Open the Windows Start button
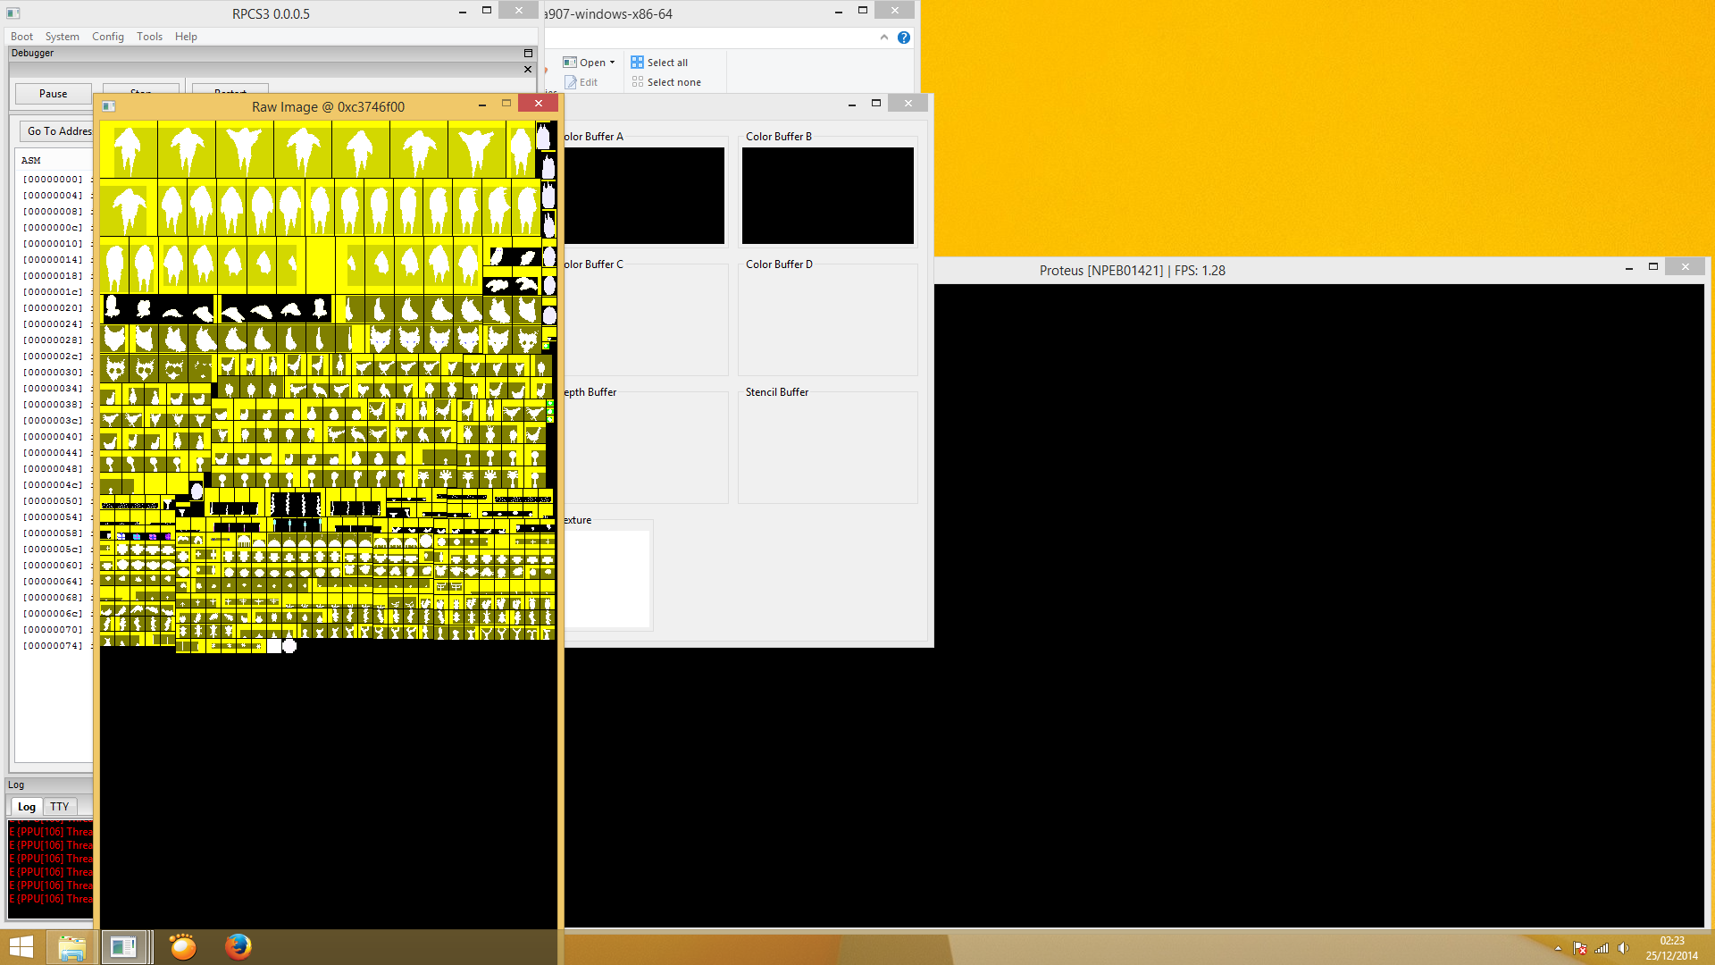 tap(21, 947)
